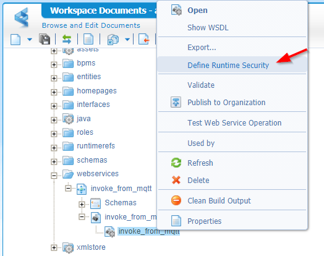
Task: Click the green synchronize arrows toolbar icon
Action: (67, 39)
